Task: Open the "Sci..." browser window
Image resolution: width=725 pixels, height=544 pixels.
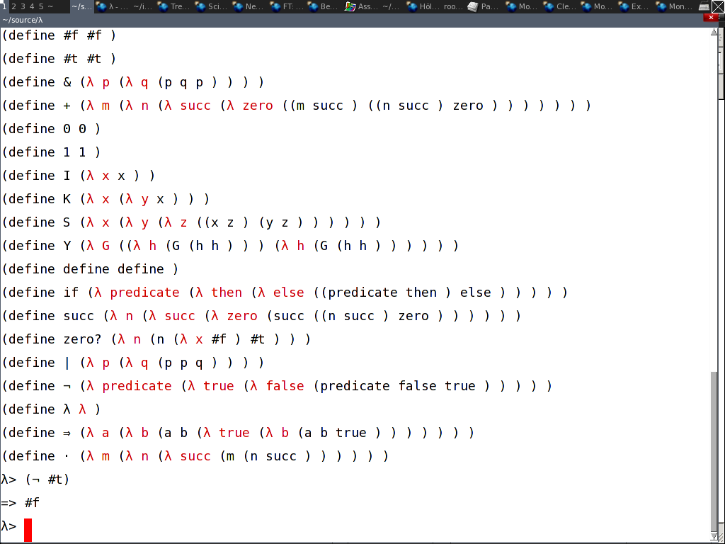Action: [x=210, y=6]
